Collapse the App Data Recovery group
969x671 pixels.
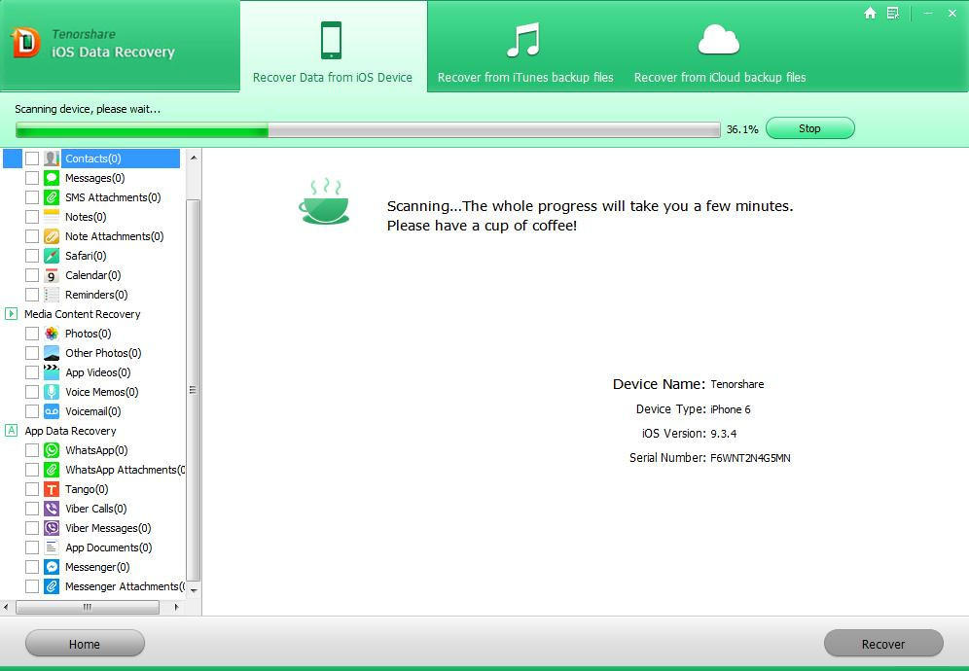(11, 431)
